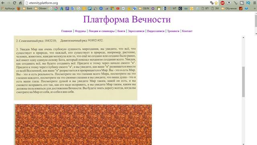Image resolution: width=257 pixels, height=145 pixels.
Task: Click the page scrollbar down arrow
Action: pos(256,34)
